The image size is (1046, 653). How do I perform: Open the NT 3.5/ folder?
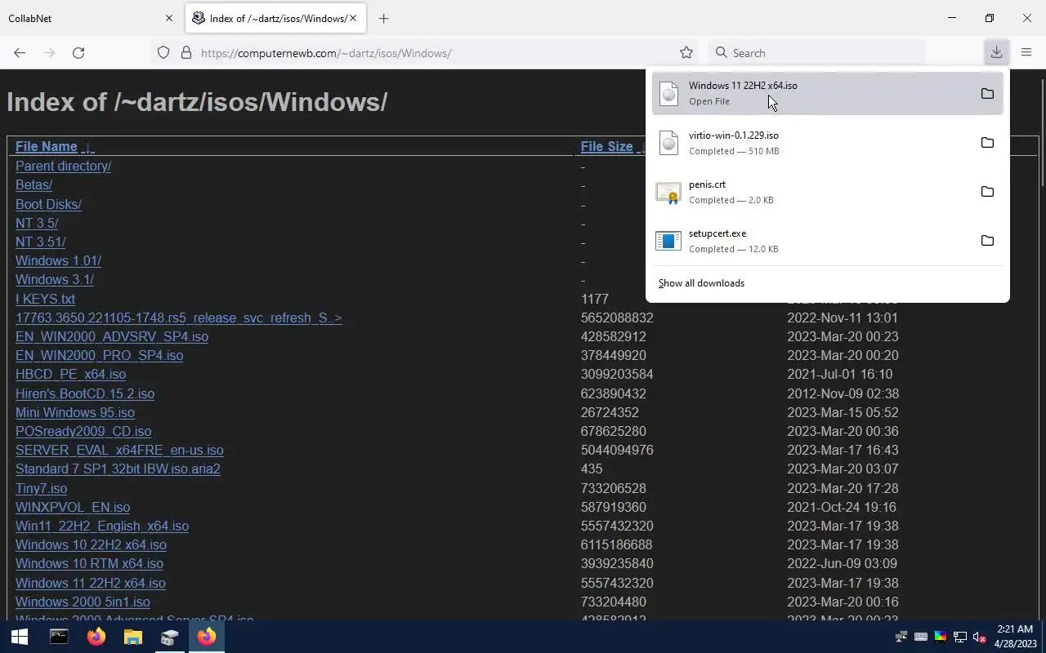tap(37, 223)
